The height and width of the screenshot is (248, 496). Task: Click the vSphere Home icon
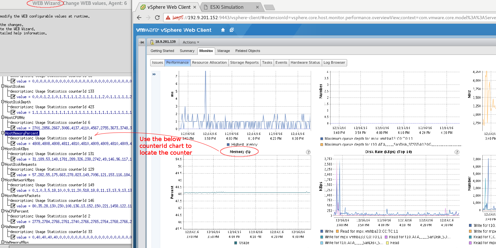point(223,30)
